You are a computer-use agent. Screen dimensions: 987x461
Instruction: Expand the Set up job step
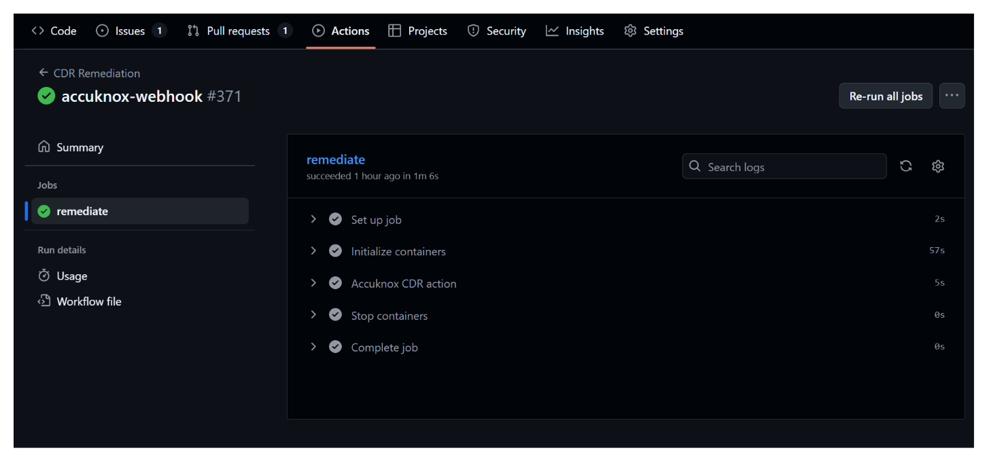[x=313, y=219]
